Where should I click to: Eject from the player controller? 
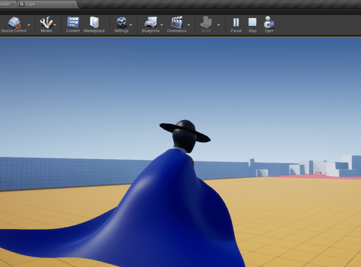(x=269, y=23)
